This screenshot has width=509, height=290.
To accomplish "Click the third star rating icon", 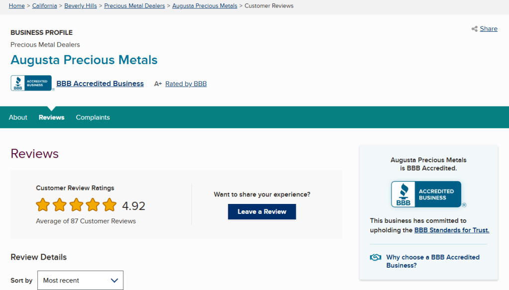I will (x=76, y=204).
